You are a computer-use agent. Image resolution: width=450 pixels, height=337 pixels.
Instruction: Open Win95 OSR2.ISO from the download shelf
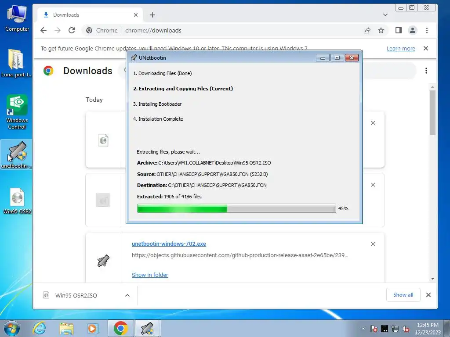click(76, 295)
